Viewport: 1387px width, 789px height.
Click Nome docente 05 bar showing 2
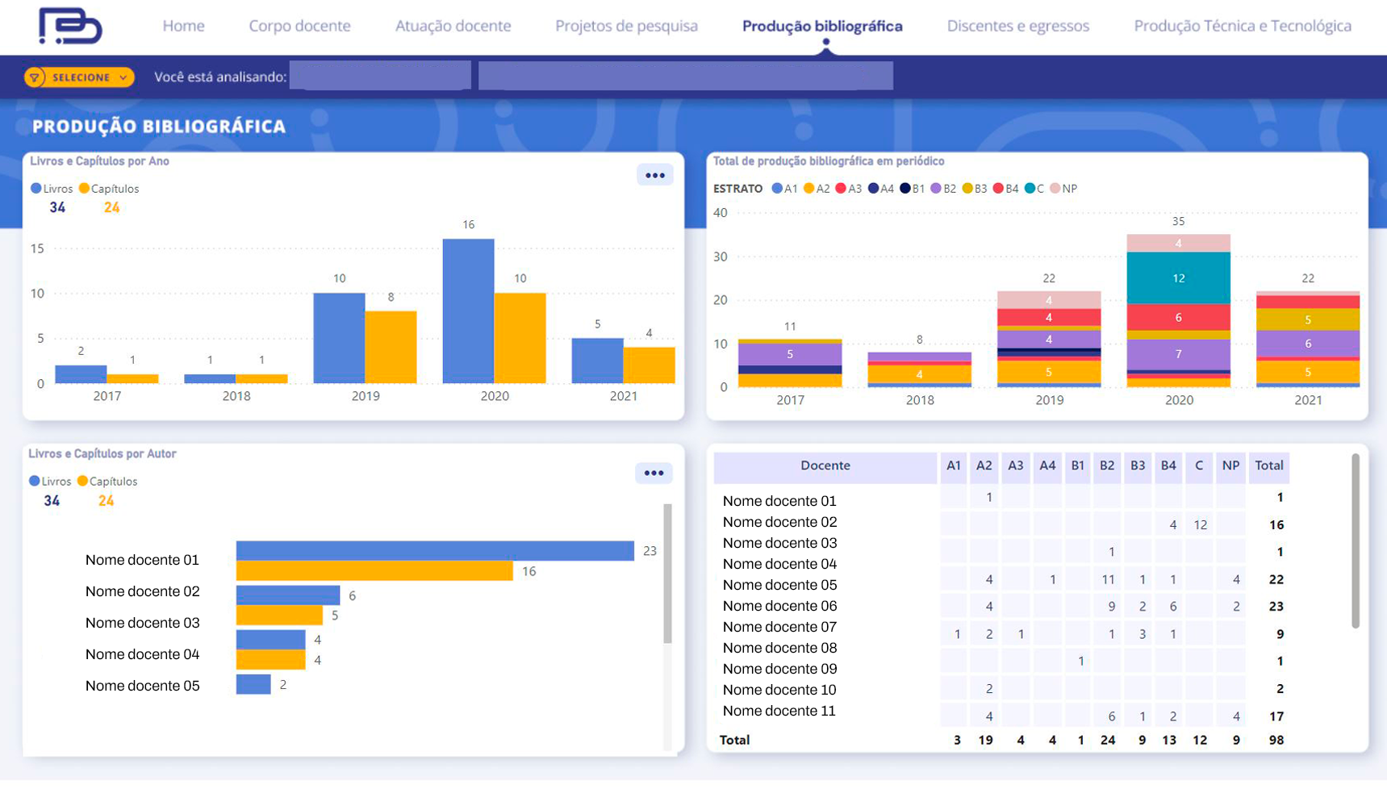253,684
